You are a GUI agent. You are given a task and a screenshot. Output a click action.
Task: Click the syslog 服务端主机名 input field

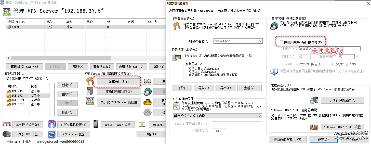pyautogui.click(x=237, y=124)
